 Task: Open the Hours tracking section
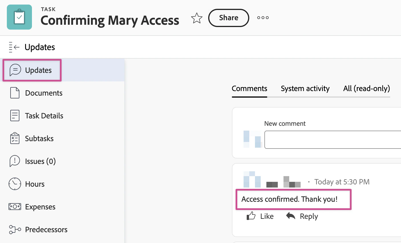(35, 184)
